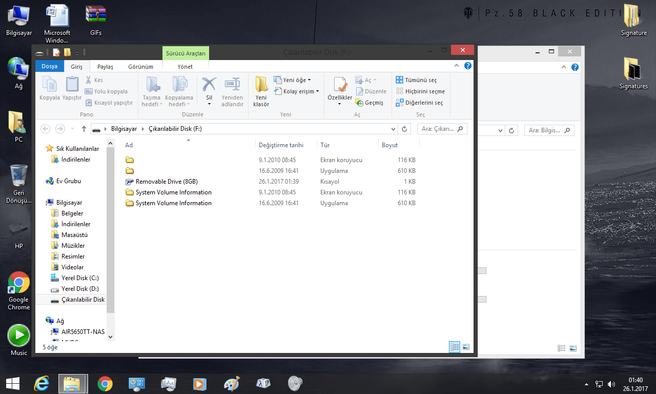
Task: Switch to details view in status bar
Action: click(x=455, y=347)
